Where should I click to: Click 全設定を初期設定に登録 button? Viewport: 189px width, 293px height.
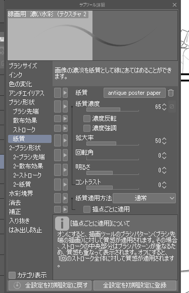click(135, 285)
